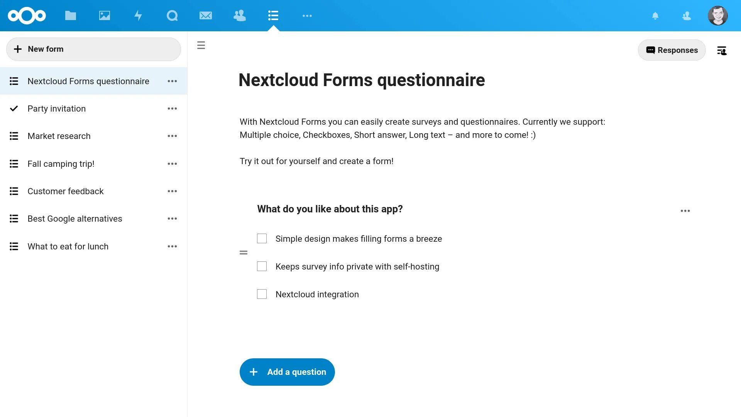741x417 pixels.
Task: Expand options for Customer feedback form
Action: [x=173, y=191]
